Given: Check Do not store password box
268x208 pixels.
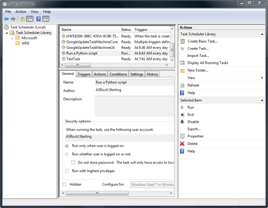Looking at the screenshot, I should tap(73, 163).
